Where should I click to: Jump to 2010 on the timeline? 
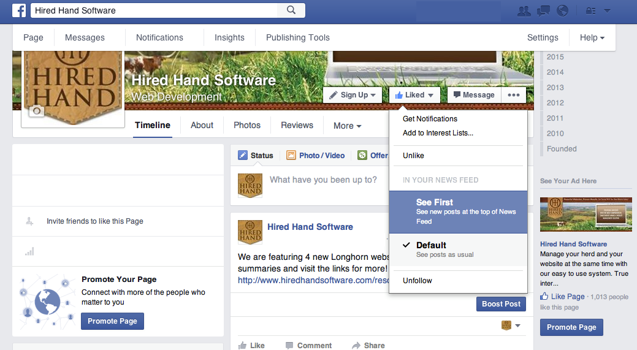555,134
